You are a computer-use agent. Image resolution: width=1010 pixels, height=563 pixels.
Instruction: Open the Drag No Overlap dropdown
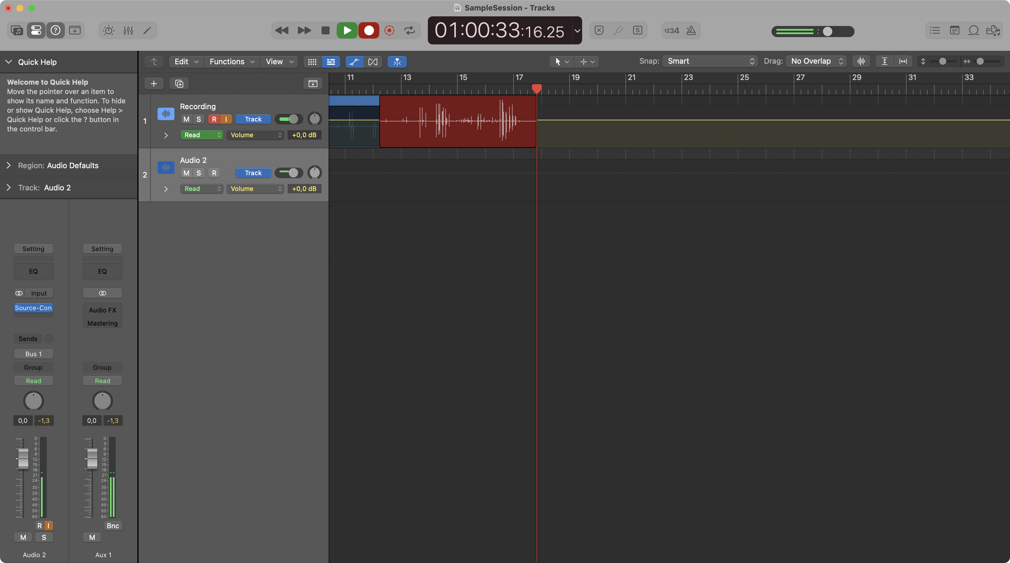tap(816, 62)
